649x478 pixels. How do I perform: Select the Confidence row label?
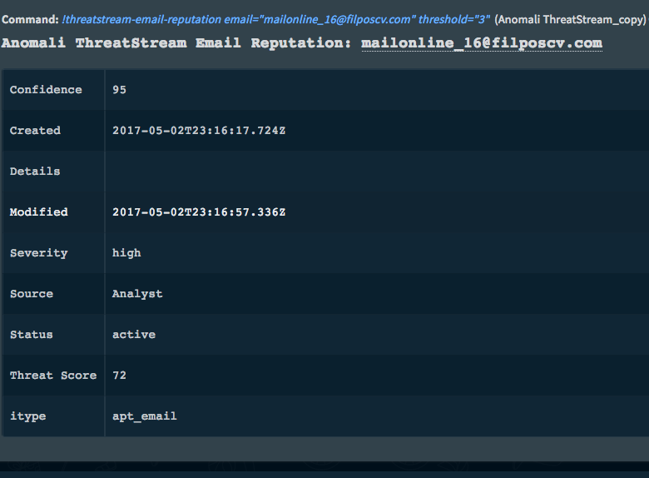pos(46,90)
